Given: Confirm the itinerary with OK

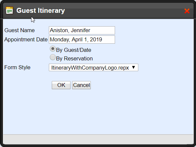Looking at the screenshot, I should tap(61, 85).
